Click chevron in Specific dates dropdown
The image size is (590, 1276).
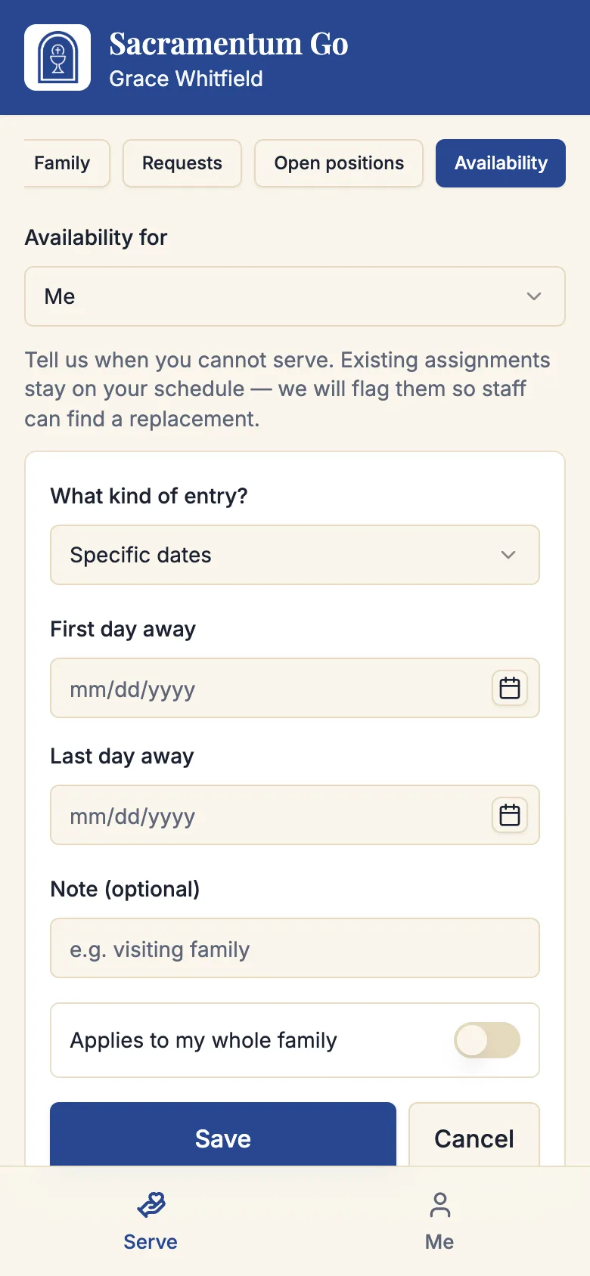click(x=508, y=555)
